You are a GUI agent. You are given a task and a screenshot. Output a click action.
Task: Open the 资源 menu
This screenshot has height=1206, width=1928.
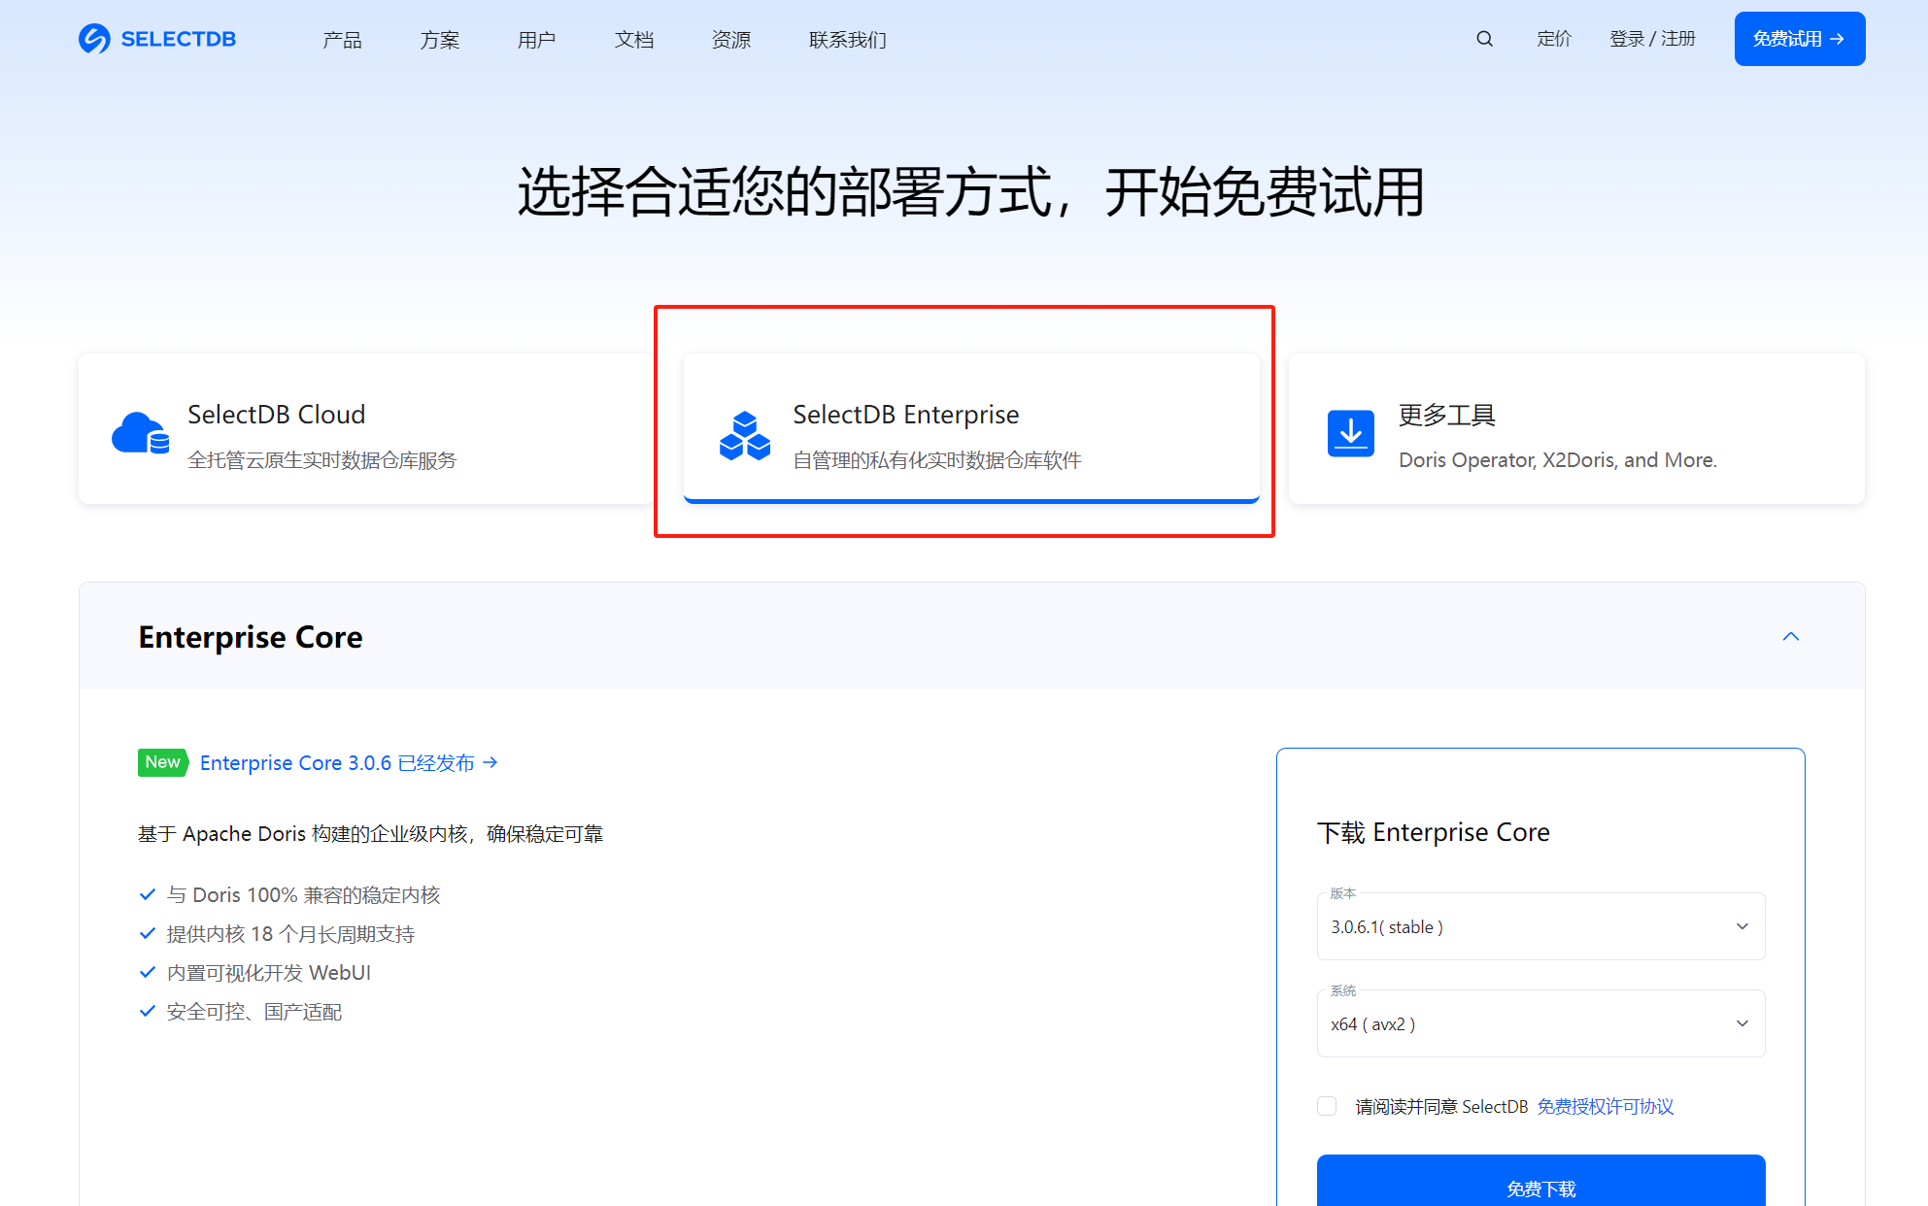coord(730,39)
